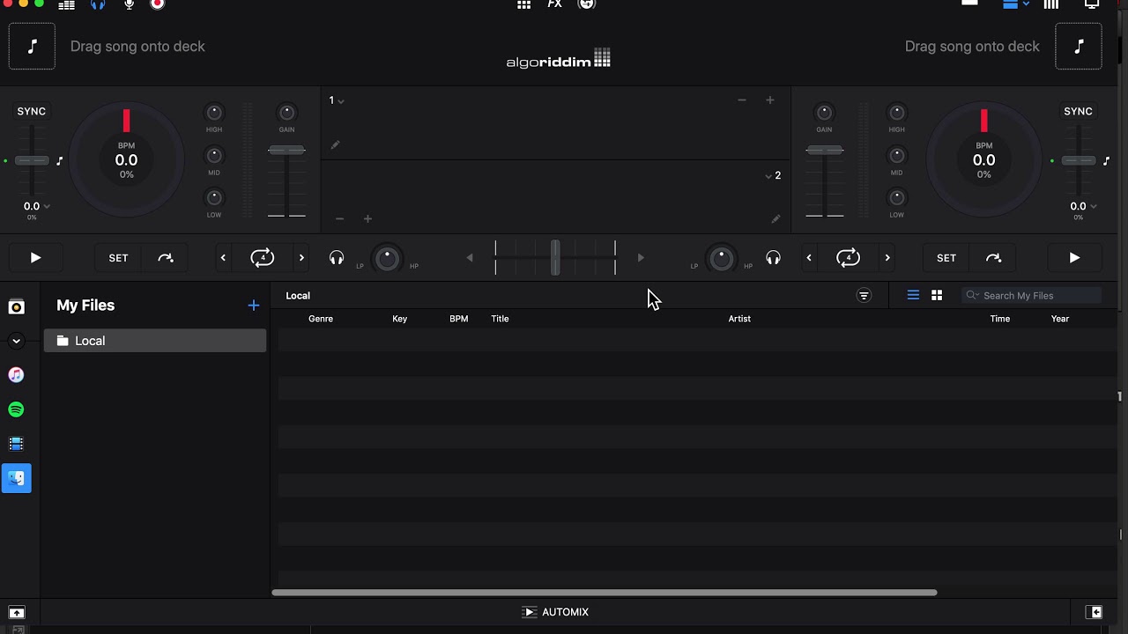Viewport: 1128px width, 634px height.
Task: Open the FX panel from top bar
Action: click(x=554, y=4)
